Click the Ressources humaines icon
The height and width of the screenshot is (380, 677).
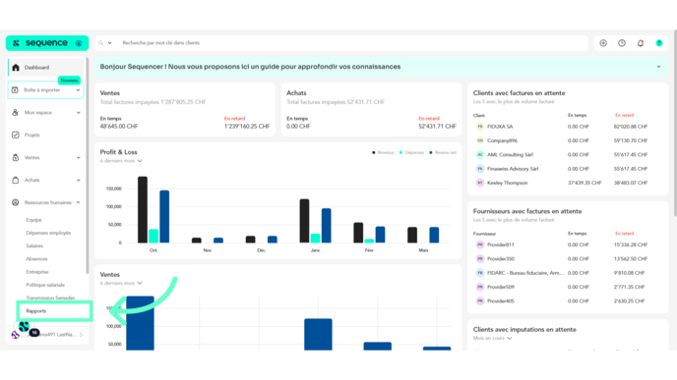click(x=15, y=202)
